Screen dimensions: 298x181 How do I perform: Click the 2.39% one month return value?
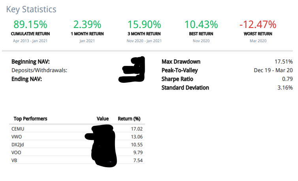[87, 24]
